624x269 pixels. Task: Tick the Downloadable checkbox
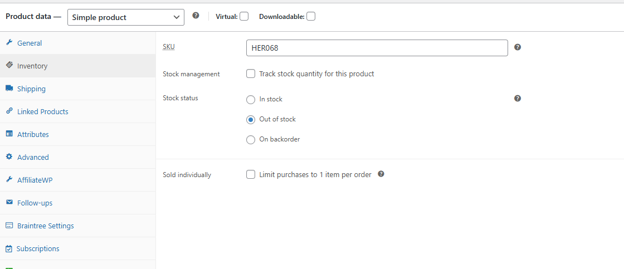coord(311,16)
